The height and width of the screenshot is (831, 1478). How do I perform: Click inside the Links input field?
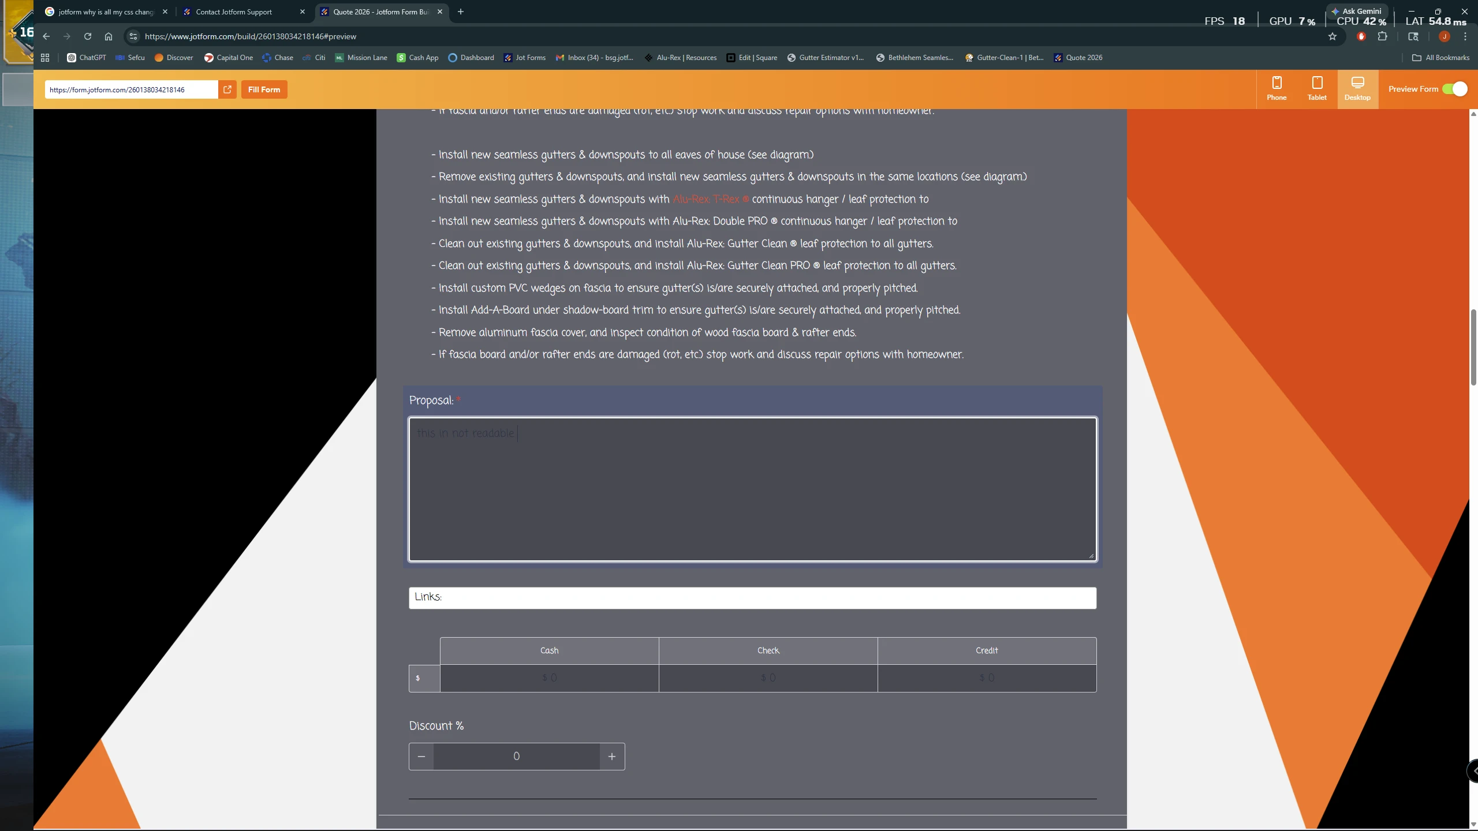(751, 597)
